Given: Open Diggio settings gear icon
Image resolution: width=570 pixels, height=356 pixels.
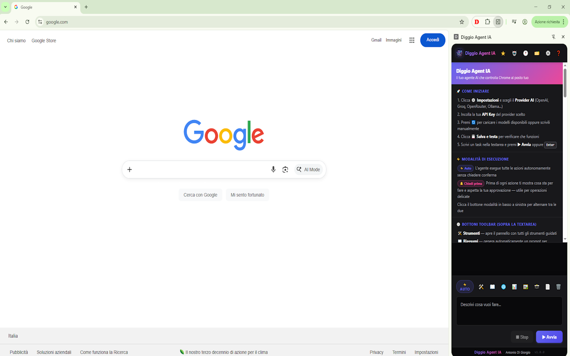Looking at the screenshot, I should pos(548,53).
